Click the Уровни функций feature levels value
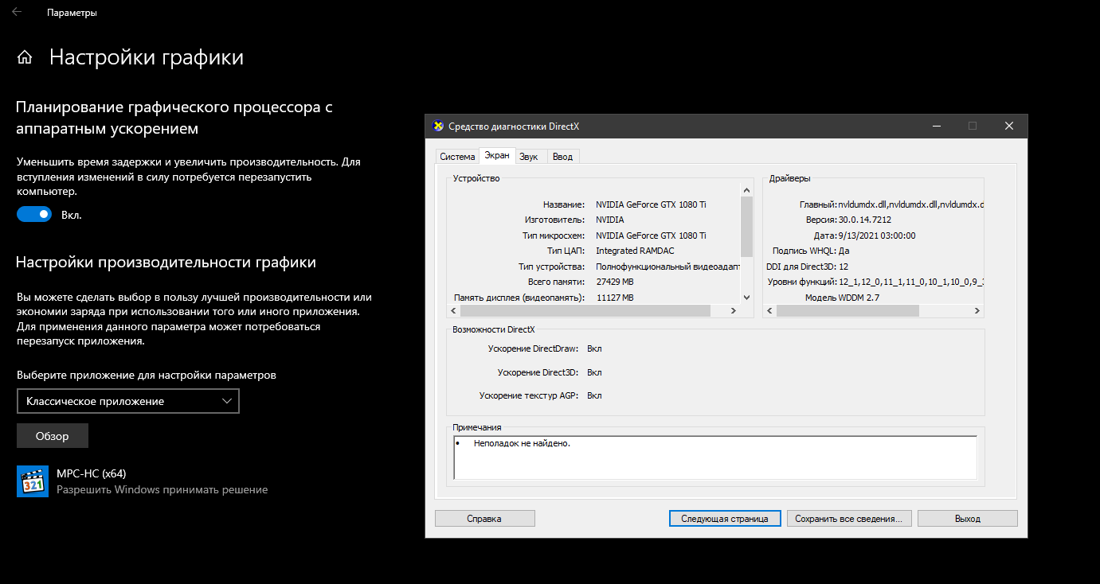Screen dimensions: 1100x584 tap(910, 282)
